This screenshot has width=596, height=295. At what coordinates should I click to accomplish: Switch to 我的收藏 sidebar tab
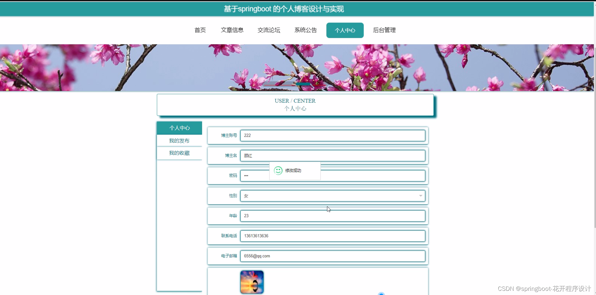point(179,153)
